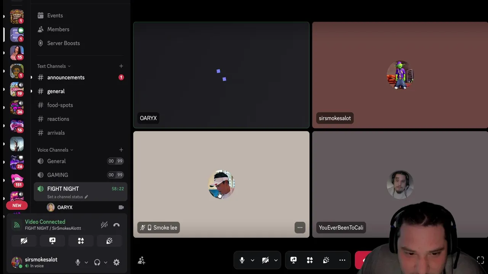488x274 pixels.
Task: Open the Members list
Action: coord(58,29)
